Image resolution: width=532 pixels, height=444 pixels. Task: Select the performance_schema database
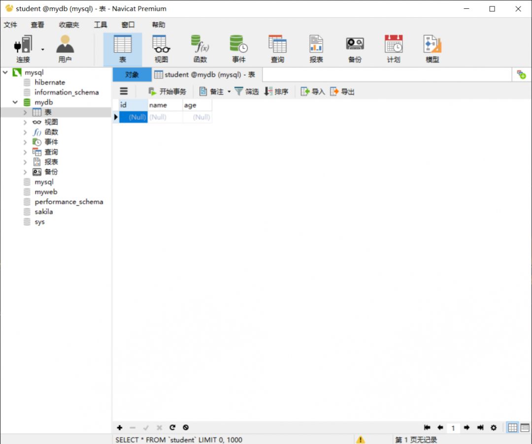(x=69, y=202)
